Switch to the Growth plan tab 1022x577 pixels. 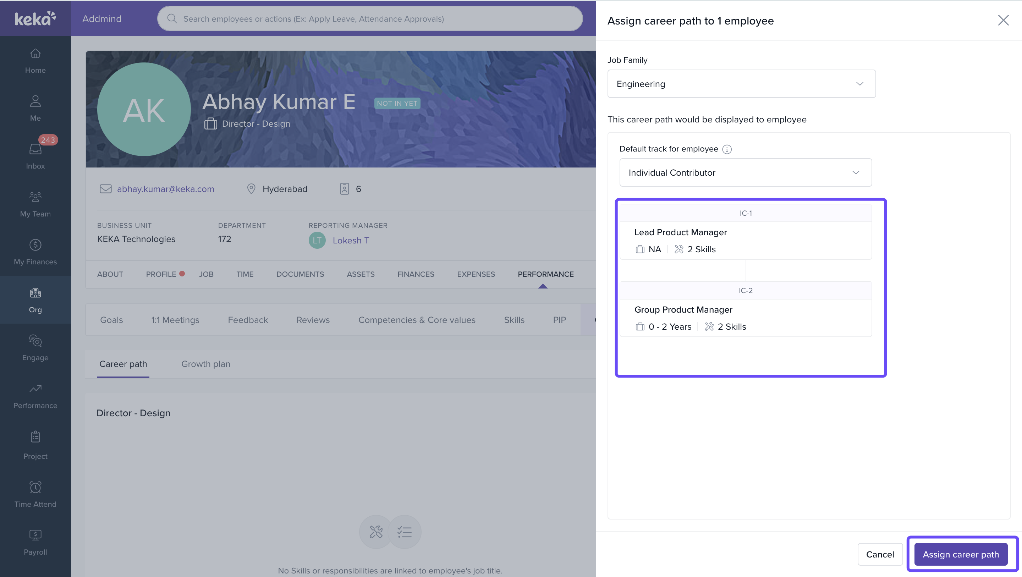click(205, 364)
